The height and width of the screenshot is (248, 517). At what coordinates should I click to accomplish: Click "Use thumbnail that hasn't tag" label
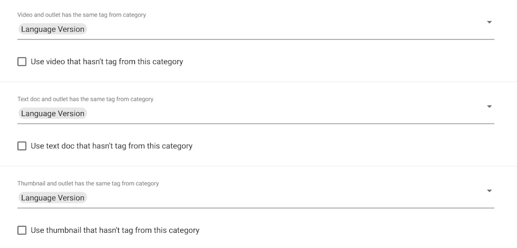click(x=115, y=230)
